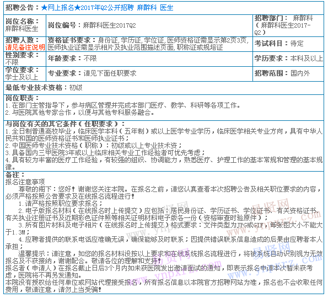The height and width of the screenshot is (298, 328).
Task: Click the 性别要求 不限 cell
Action: coord(25,59)
